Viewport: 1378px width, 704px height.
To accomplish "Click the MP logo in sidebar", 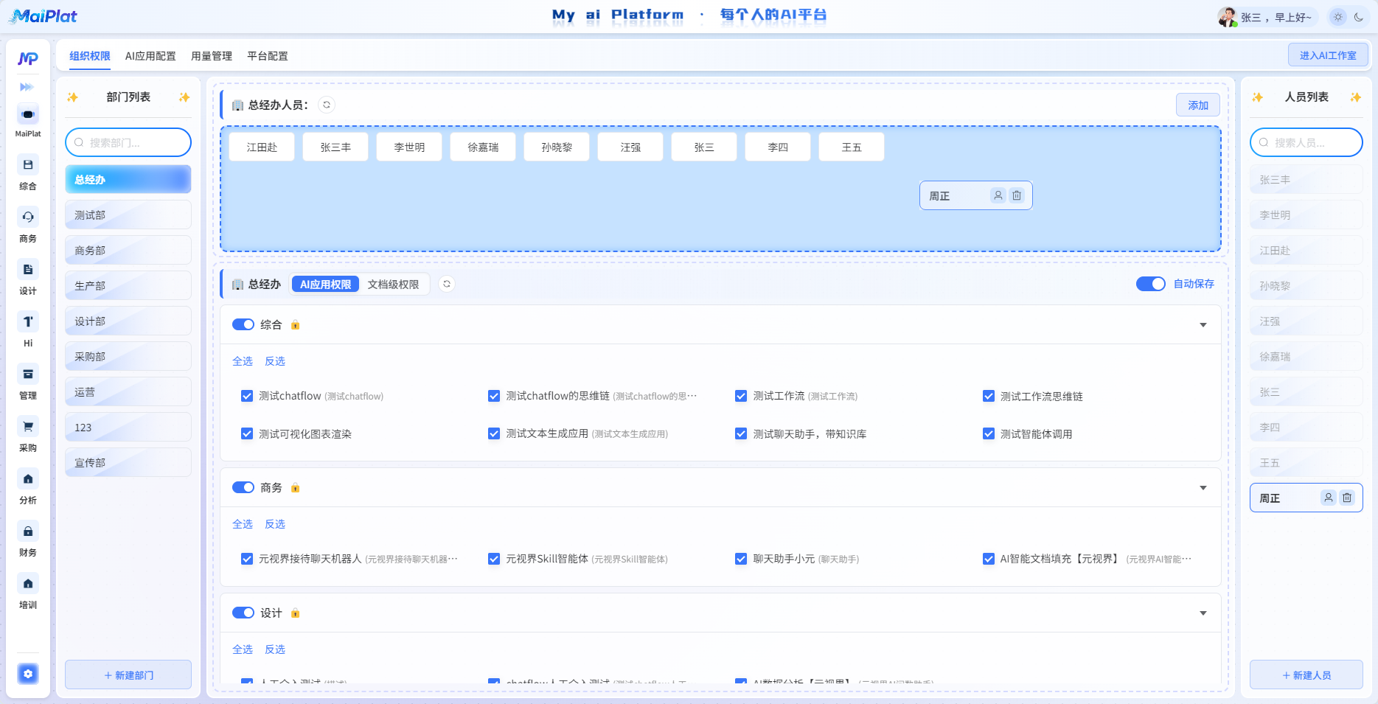I will [x=28, y=59].
